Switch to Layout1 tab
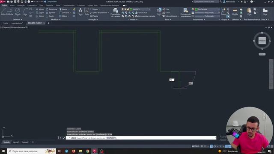The height and width of the screenshot is (154, 274). coord(16,142)
